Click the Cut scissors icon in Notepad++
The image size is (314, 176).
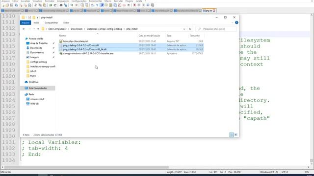35,5
